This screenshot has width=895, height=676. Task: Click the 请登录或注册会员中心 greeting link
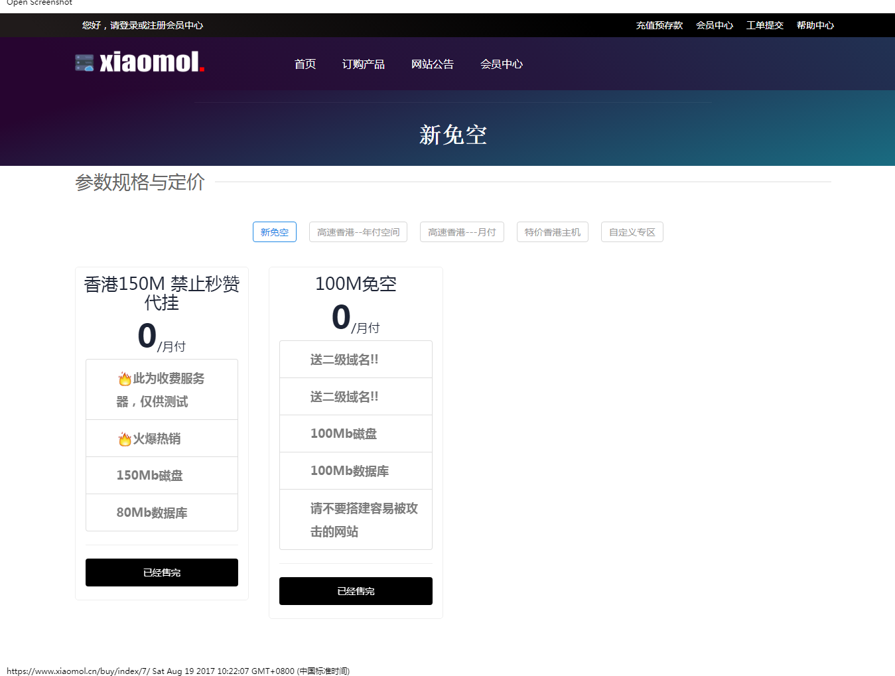point(157,25)
